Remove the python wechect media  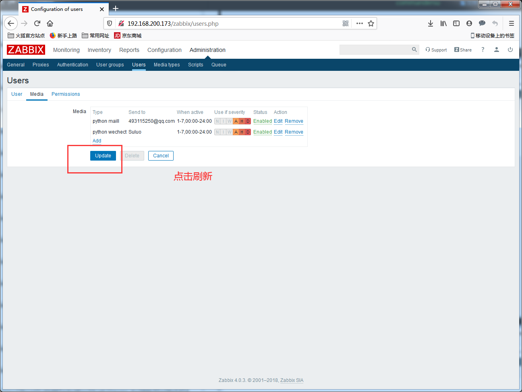(294, 132)
